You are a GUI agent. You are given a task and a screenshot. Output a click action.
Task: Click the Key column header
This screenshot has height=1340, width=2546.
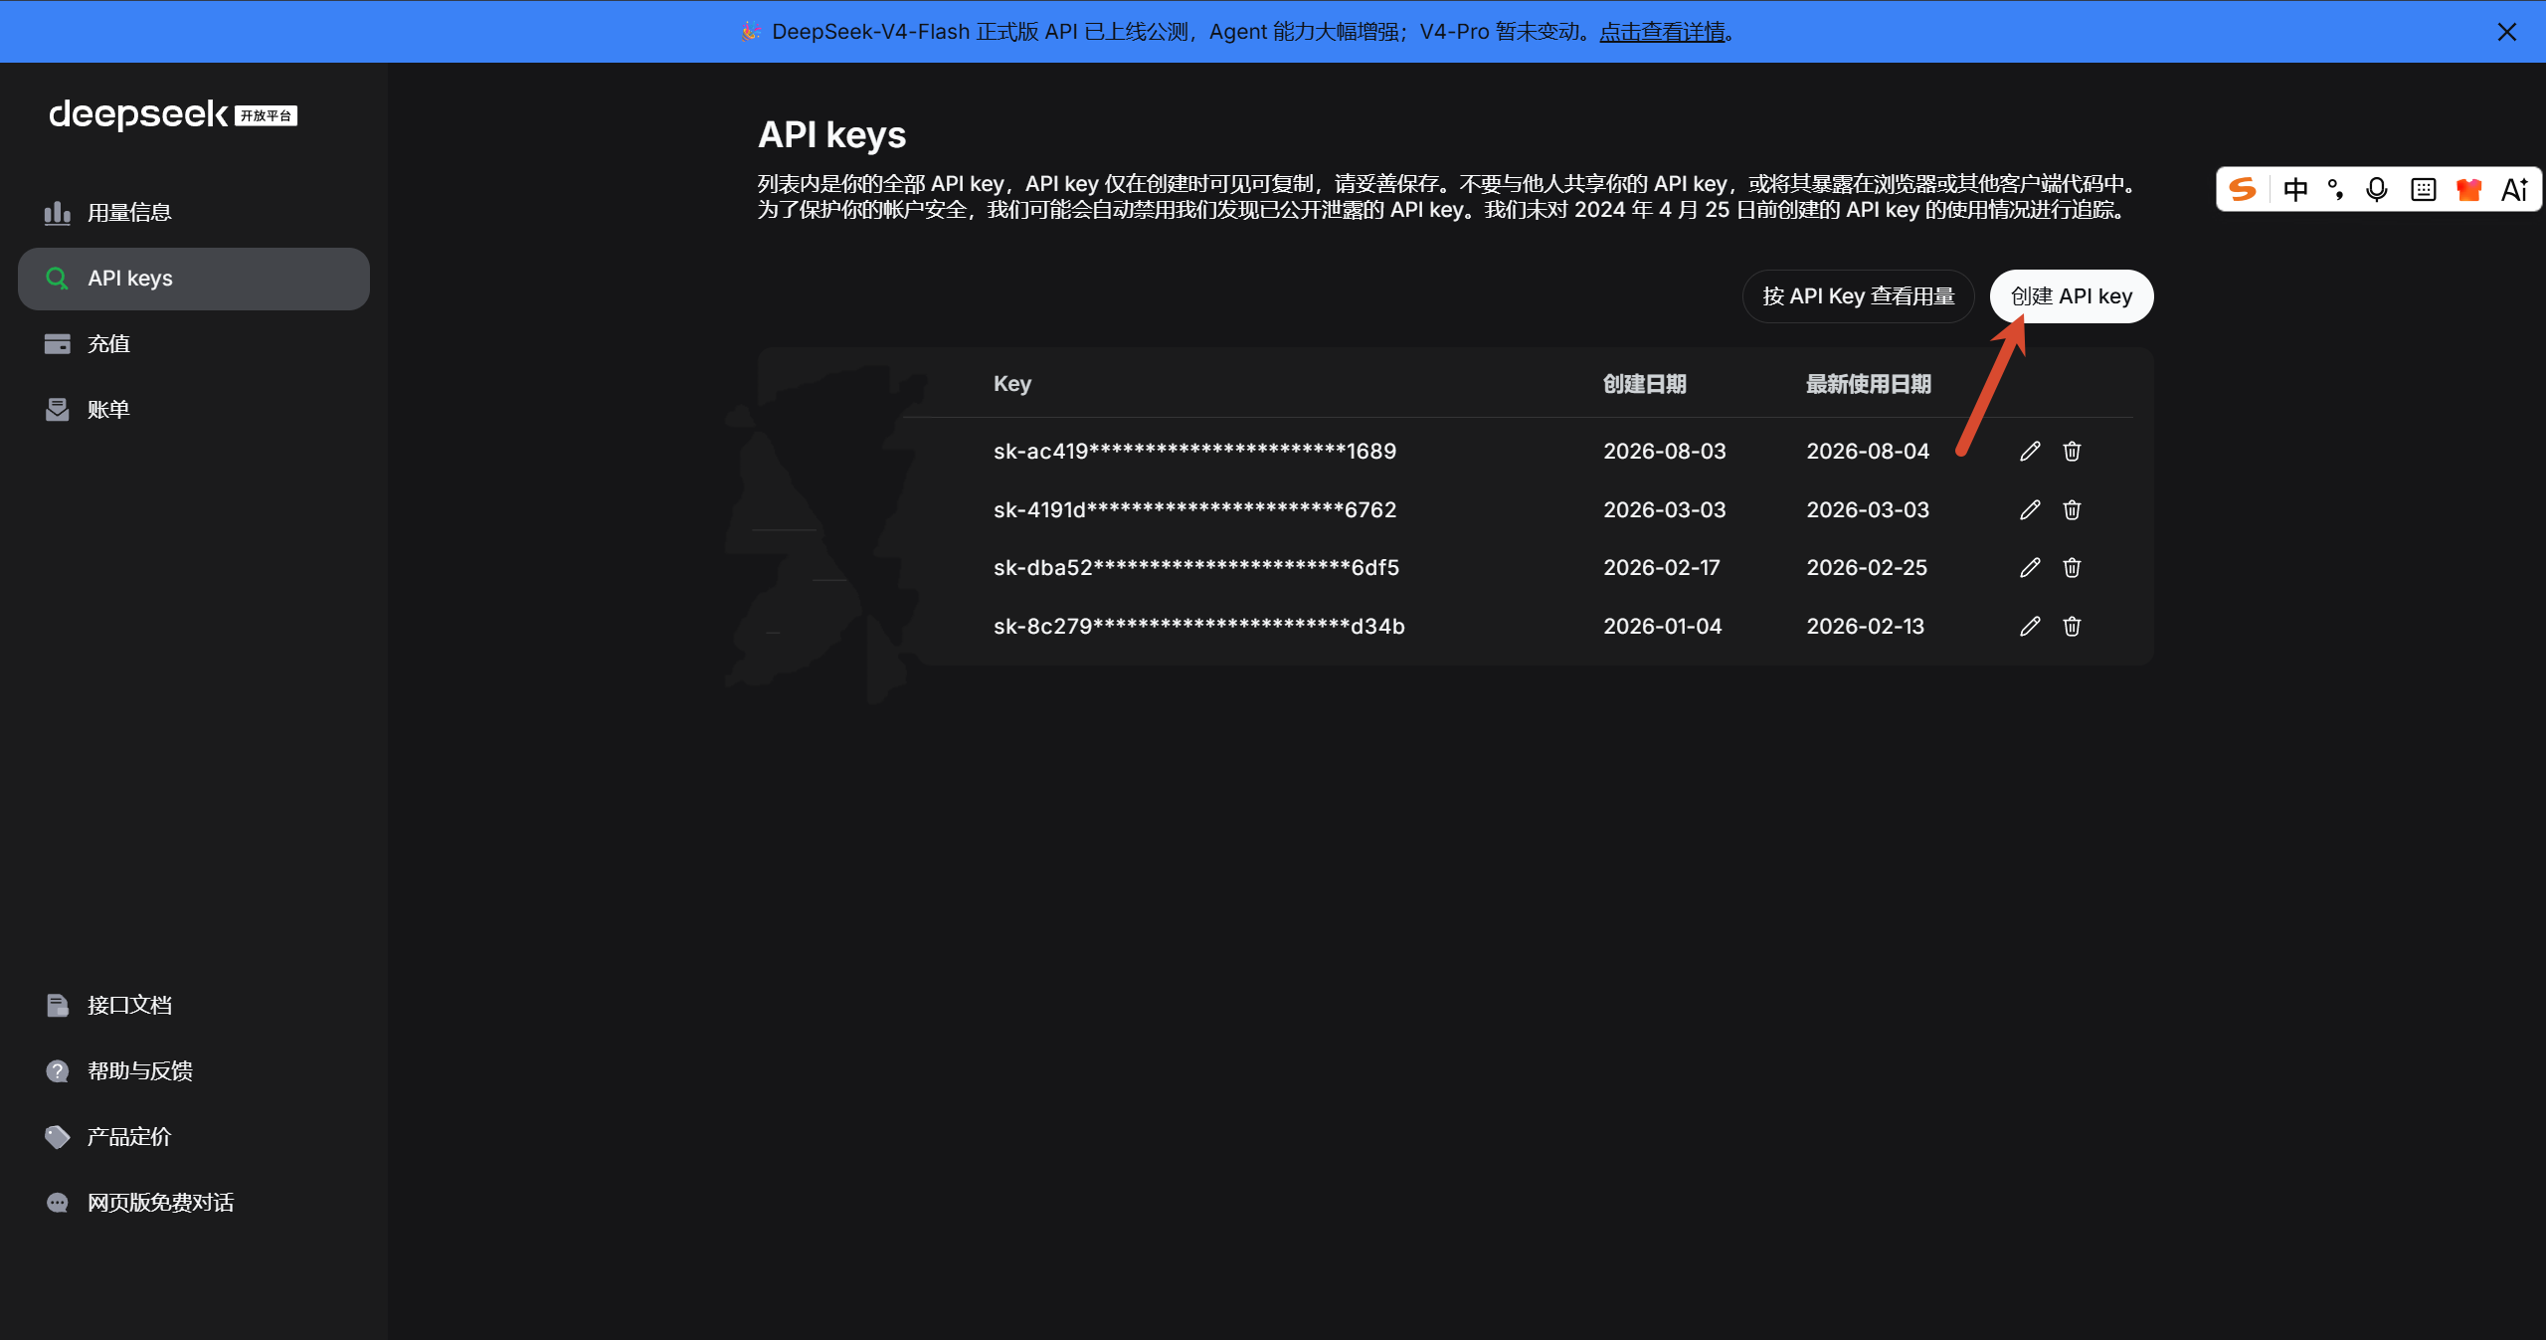[x=1012, y=384]
